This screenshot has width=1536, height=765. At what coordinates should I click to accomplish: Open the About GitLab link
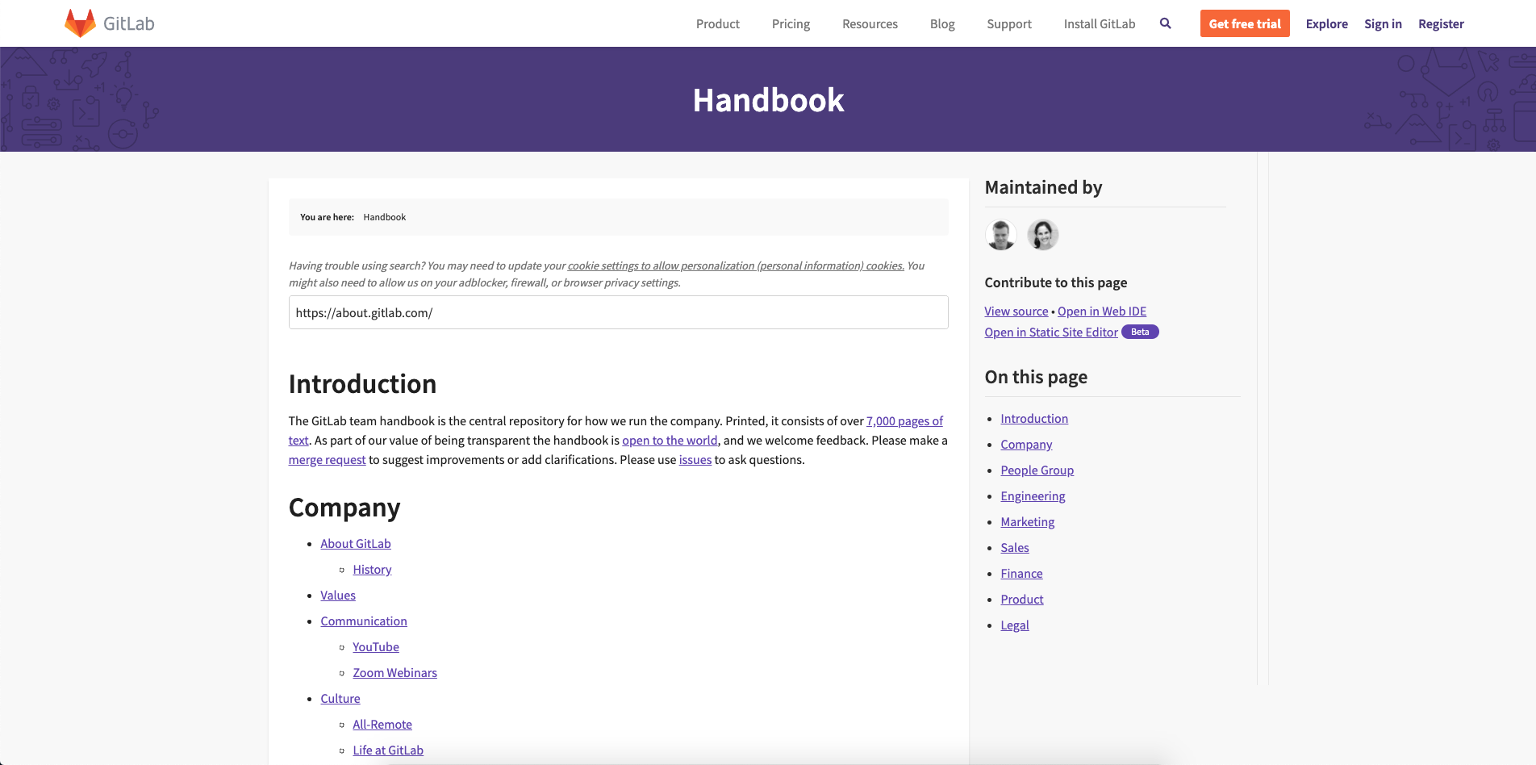pos(356,544)
